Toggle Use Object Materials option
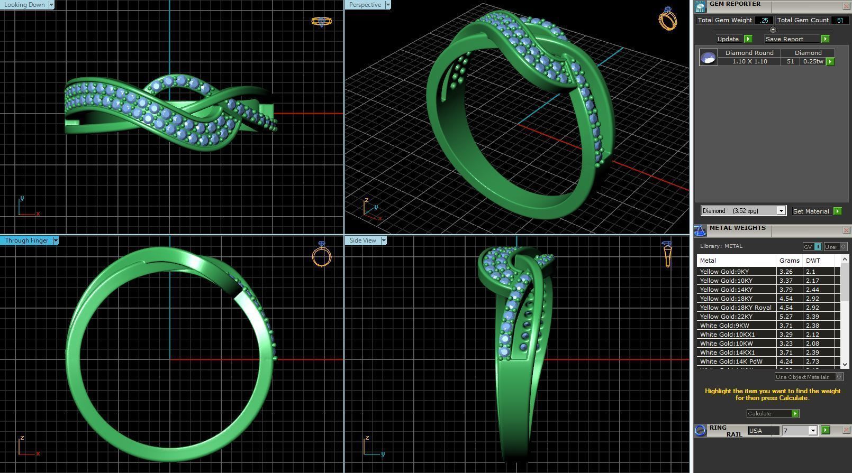The image size is (852, 473). coord(809,377)
